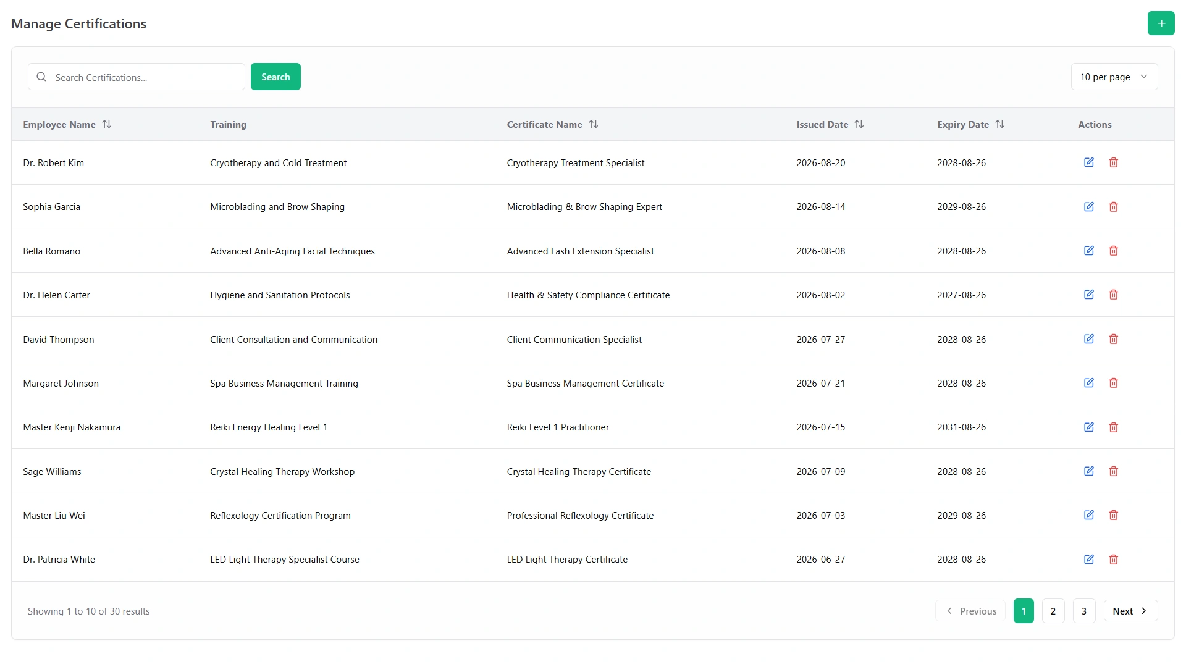
Task: Edit David Thompson's certification
Action: tap(1089, 339)
